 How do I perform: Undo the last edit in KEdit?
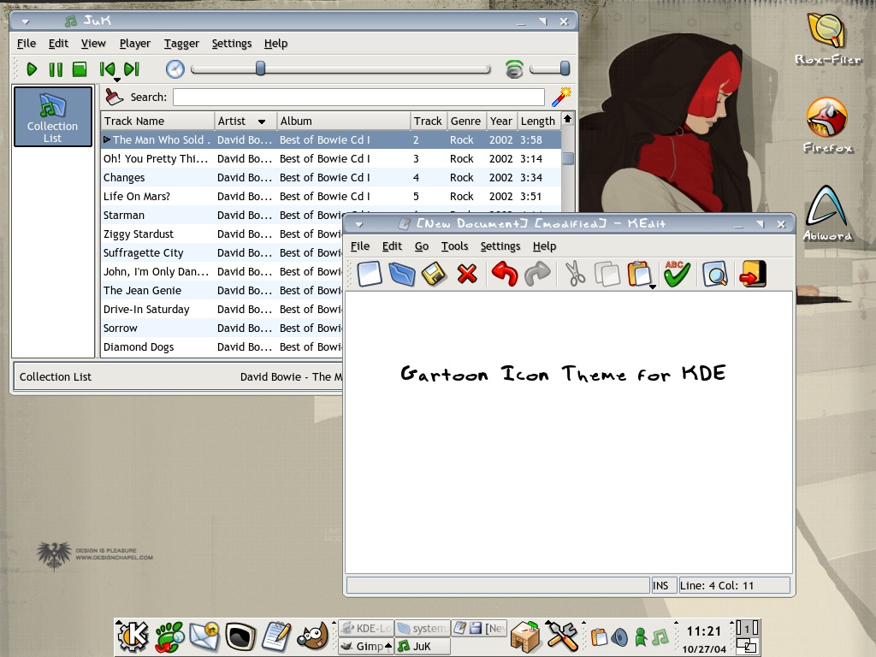[505, 275]
